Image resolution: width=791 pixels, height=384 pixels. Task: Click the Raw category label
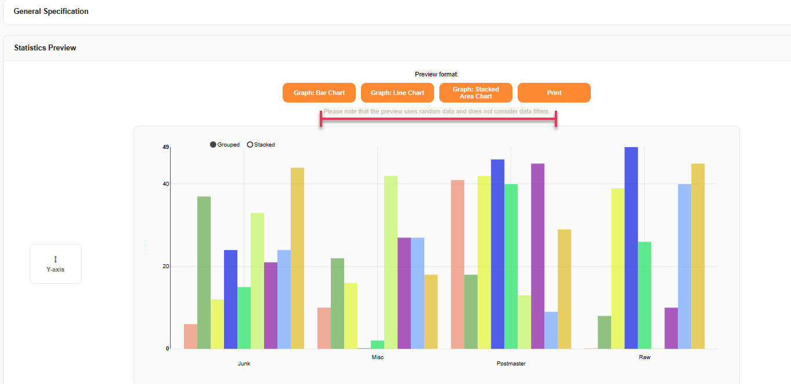pyautogui.click(x=644, y=357)
